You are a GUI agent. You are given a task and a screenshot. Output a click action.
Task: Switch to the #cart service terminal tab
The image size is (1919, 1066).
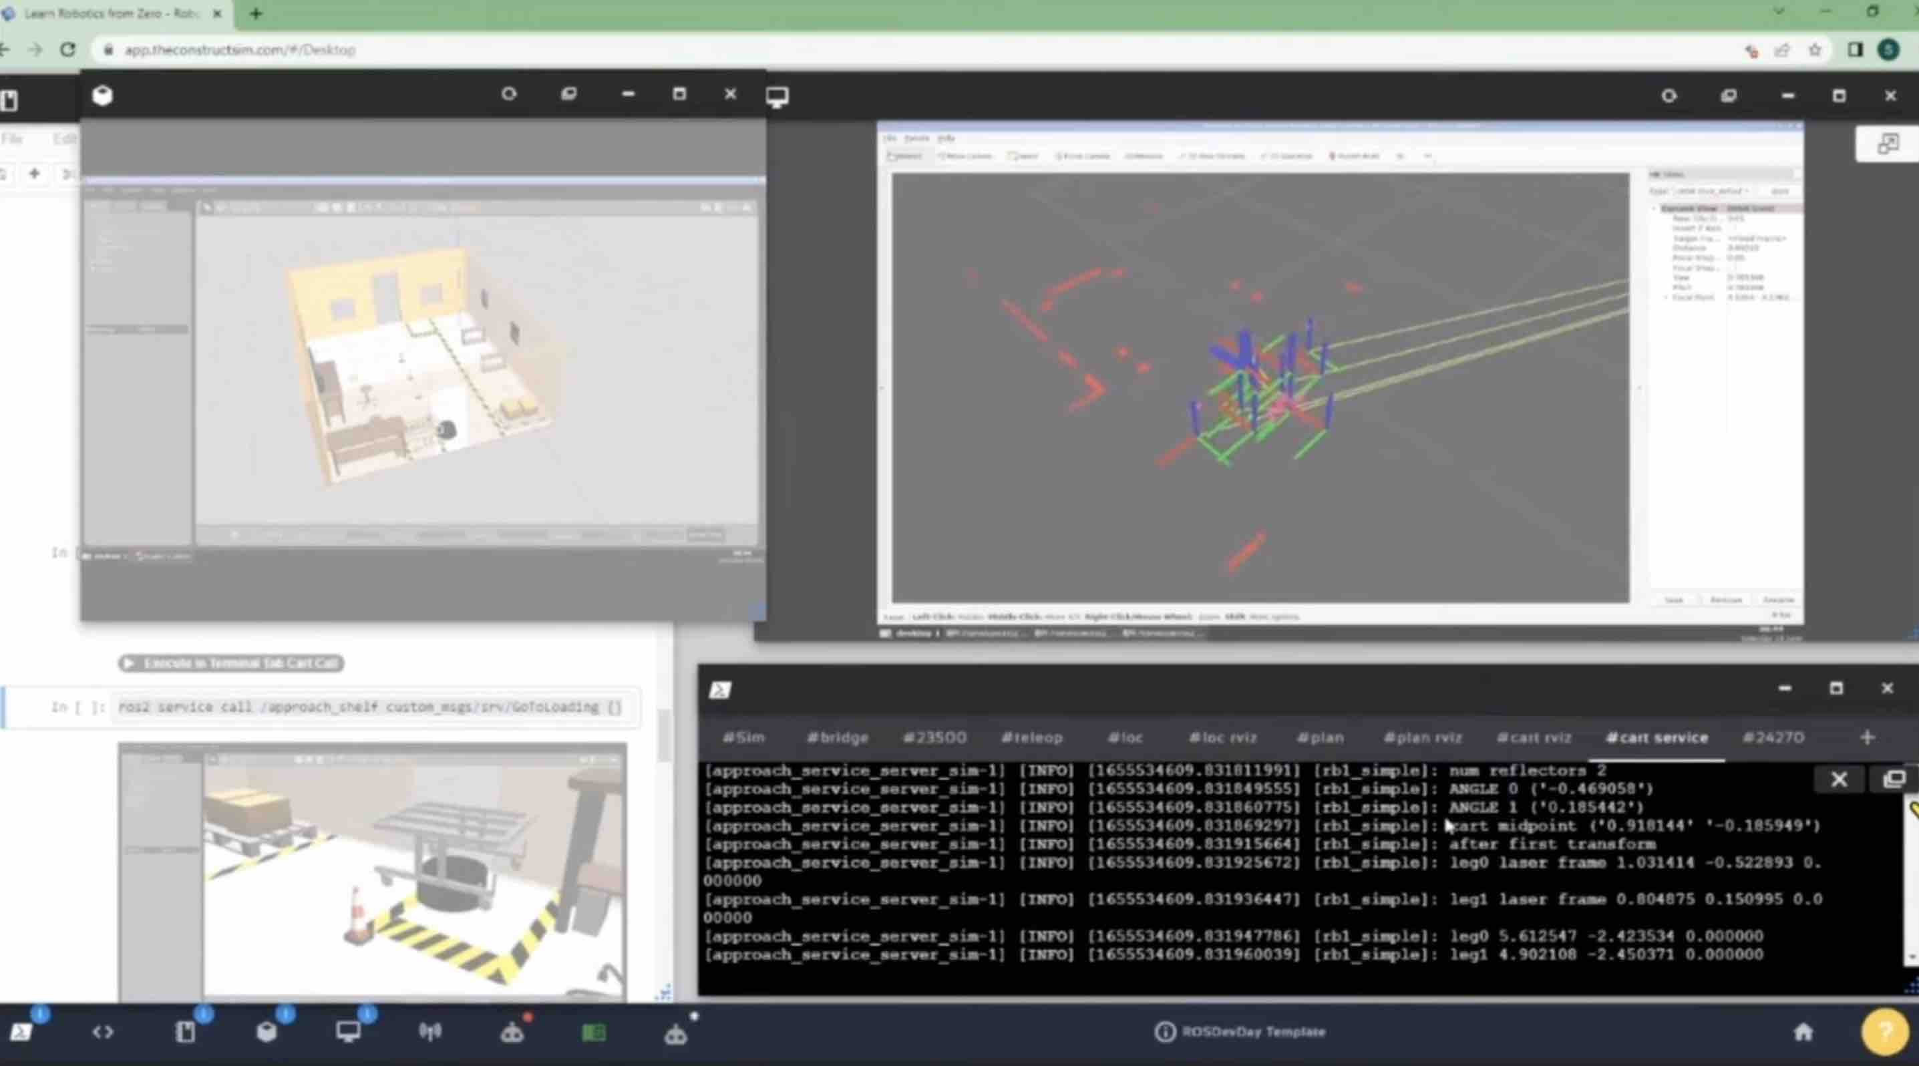pos(1656,737)
